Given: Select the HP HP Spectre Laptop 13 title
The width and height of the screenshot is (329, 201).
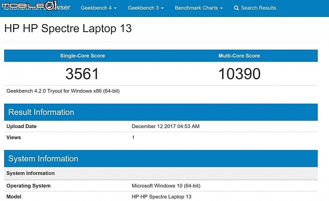Looking at the screenshot, I should [x=68, y=28].
